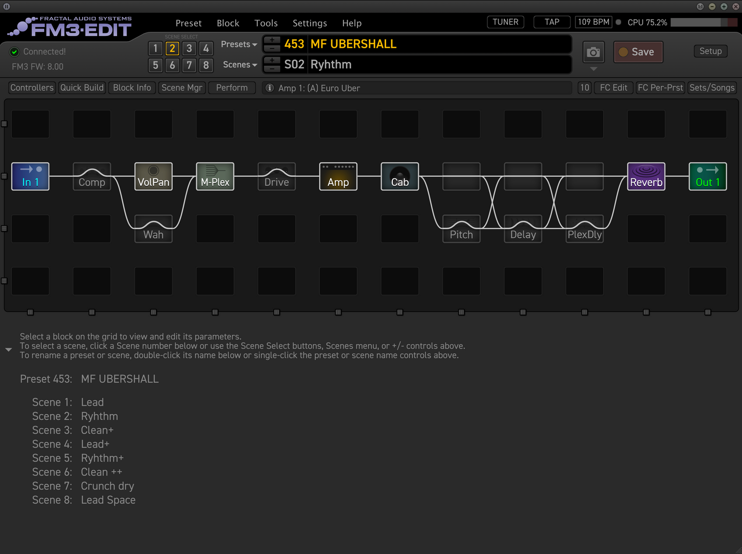Select the Wah block
The image size is (742, 554).
[154, 229]
